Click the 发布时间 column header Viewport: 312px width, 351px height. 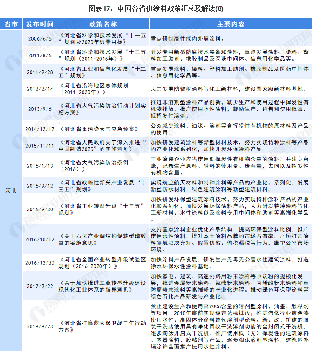coord(39,24)
